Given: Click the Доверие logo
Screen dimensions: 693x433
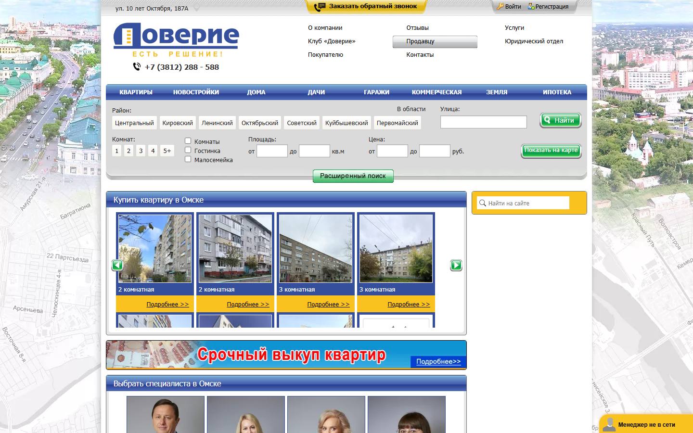Looking at the screenshot, I should tap(176, 39).
